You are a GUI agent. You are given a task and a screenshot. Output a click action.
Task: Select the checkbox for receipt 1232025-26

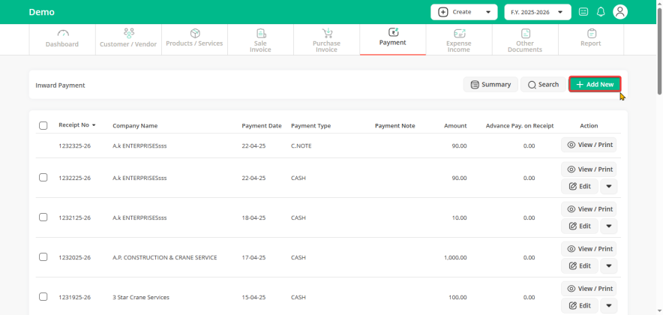point(43,257)
